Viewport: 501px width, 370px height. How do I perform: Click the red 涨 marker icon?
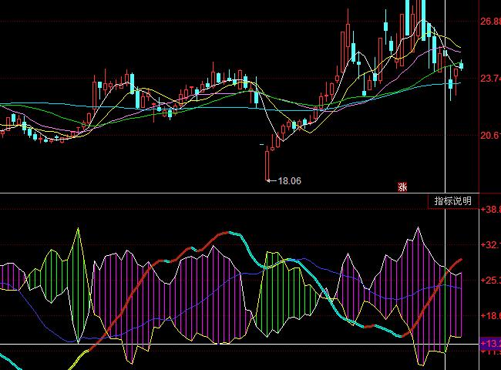(402, 186)
